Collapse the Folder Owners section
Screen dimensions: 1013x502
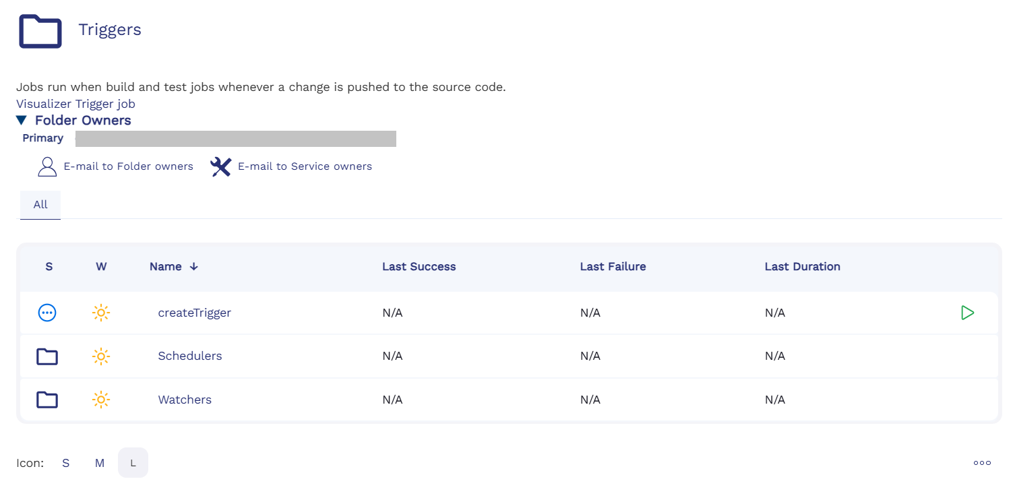coord(22,121)
